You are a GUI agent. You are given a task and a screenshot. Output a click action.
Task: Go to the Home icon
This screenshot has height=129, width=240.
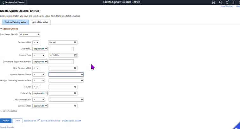coord(214,2)
